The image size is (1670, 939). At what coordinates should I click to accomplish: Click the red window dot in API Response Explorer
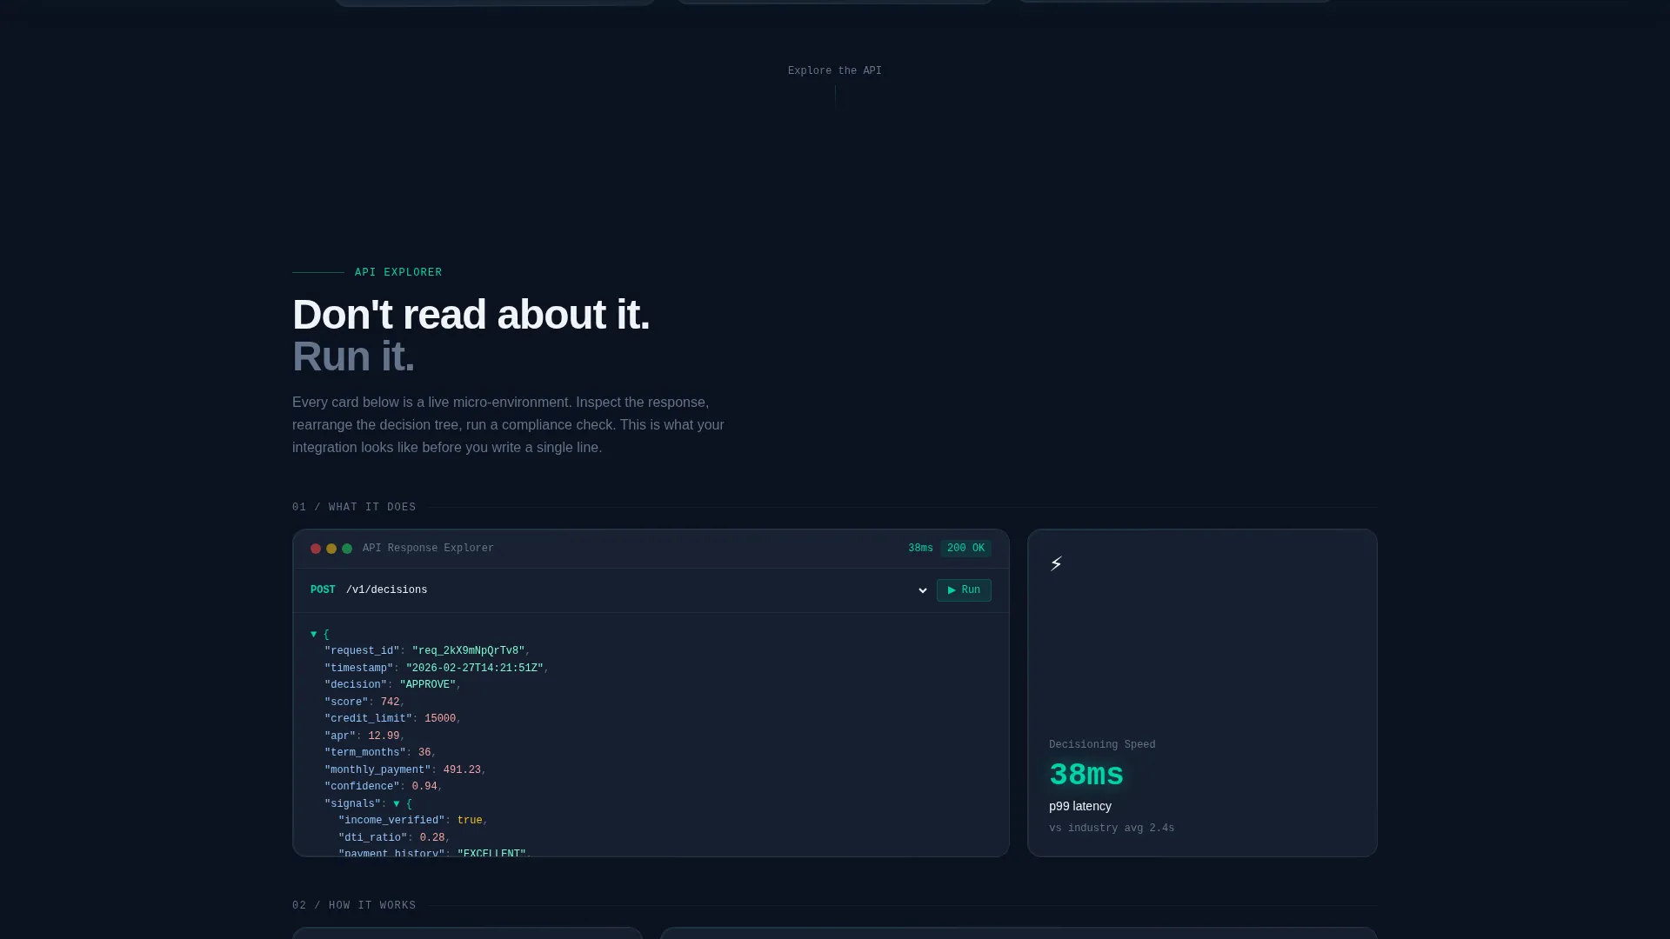coord(316,549)
